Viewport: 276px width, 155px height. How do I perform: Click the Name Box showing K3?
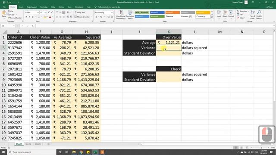point(8,26)
